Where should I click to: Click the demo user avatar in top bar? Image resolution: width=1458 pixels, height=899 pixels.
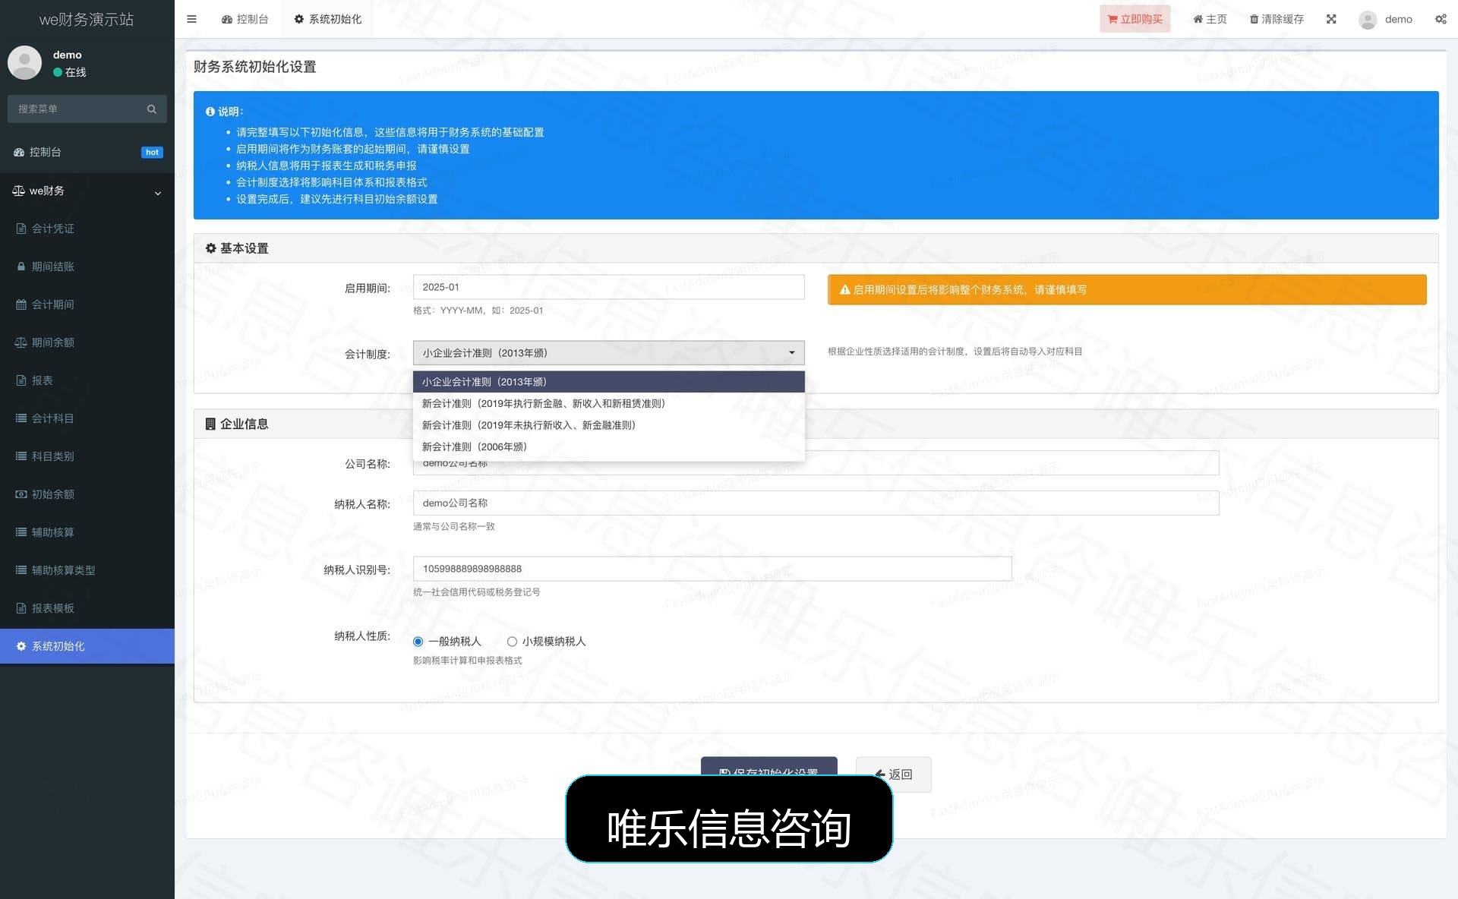point(1368,19)
